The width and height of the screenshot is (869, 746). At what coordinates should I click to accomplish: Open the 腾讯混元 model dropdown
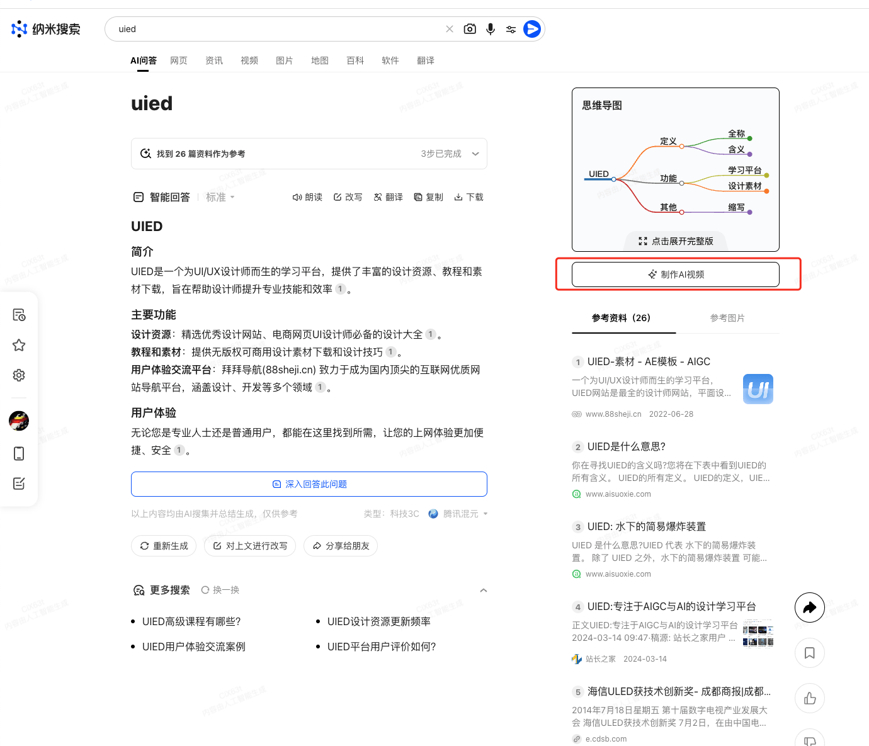click(458, 514)
